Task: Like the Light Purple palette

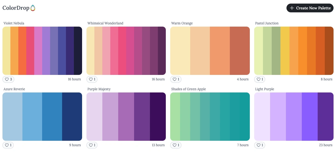Action: pos(260,145)
